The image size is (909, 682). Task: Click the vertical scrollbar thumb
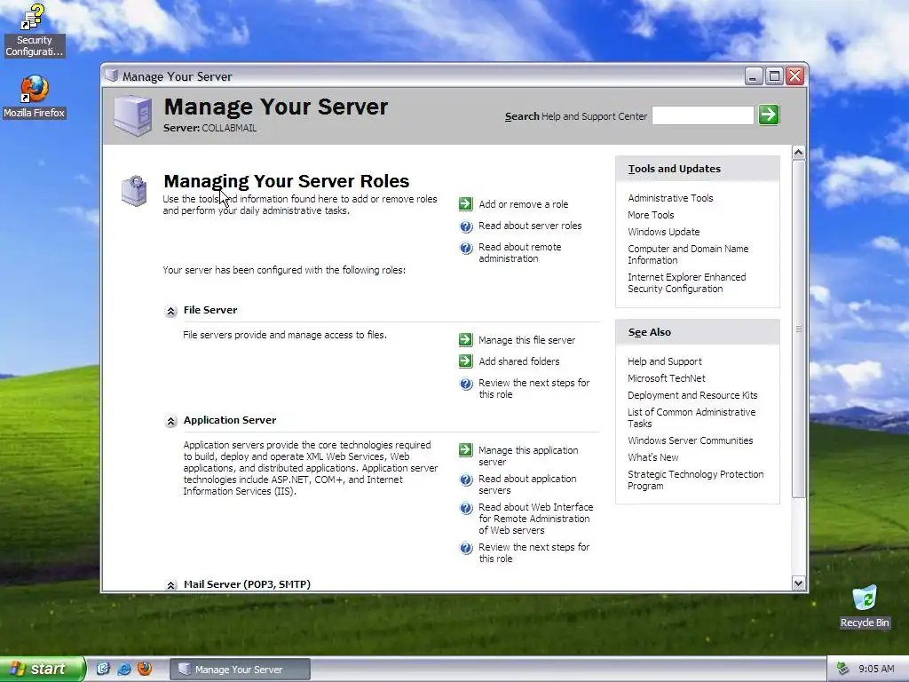[x=798, y=329]
